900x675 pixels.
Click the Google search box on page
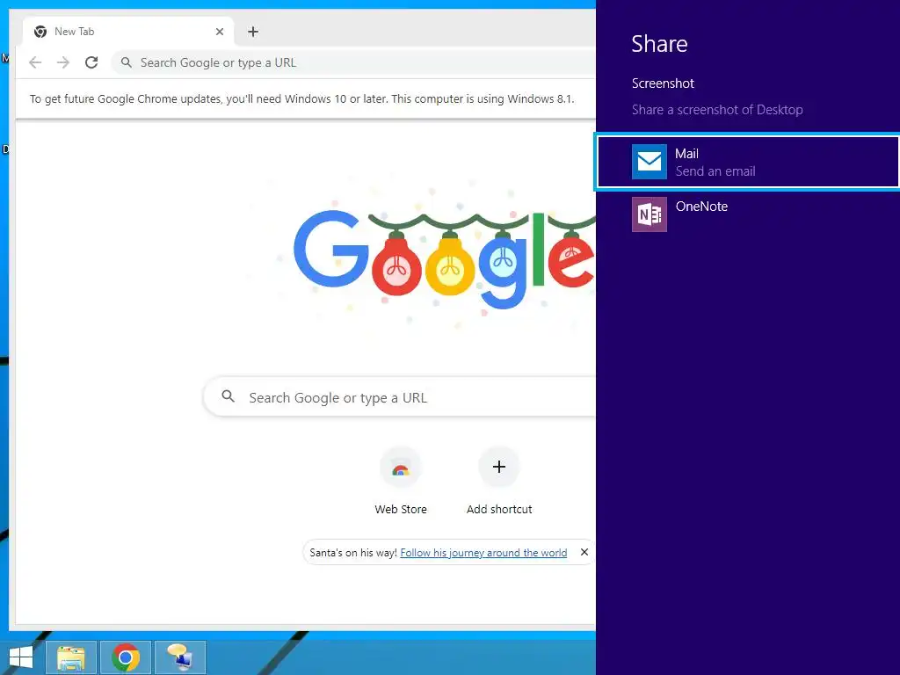coord(400,397)
